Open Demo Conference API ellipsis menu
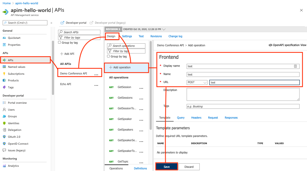 coord(96,75)
